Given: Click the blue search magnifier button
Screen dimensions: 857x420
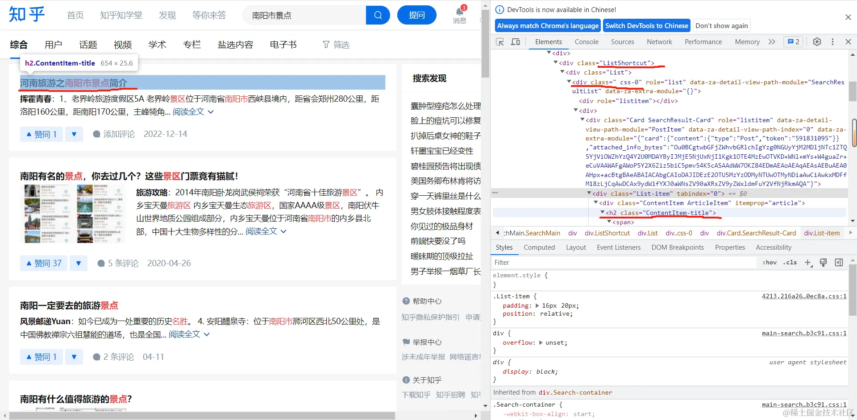Looking at the screenshot, I should pyautogui.click(x=378, y=15).
